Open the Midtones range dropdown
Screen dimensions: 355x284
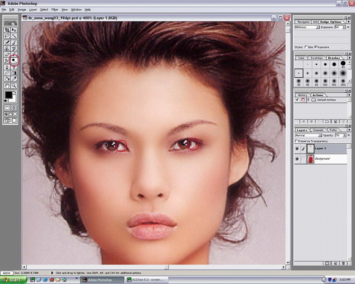318,27
